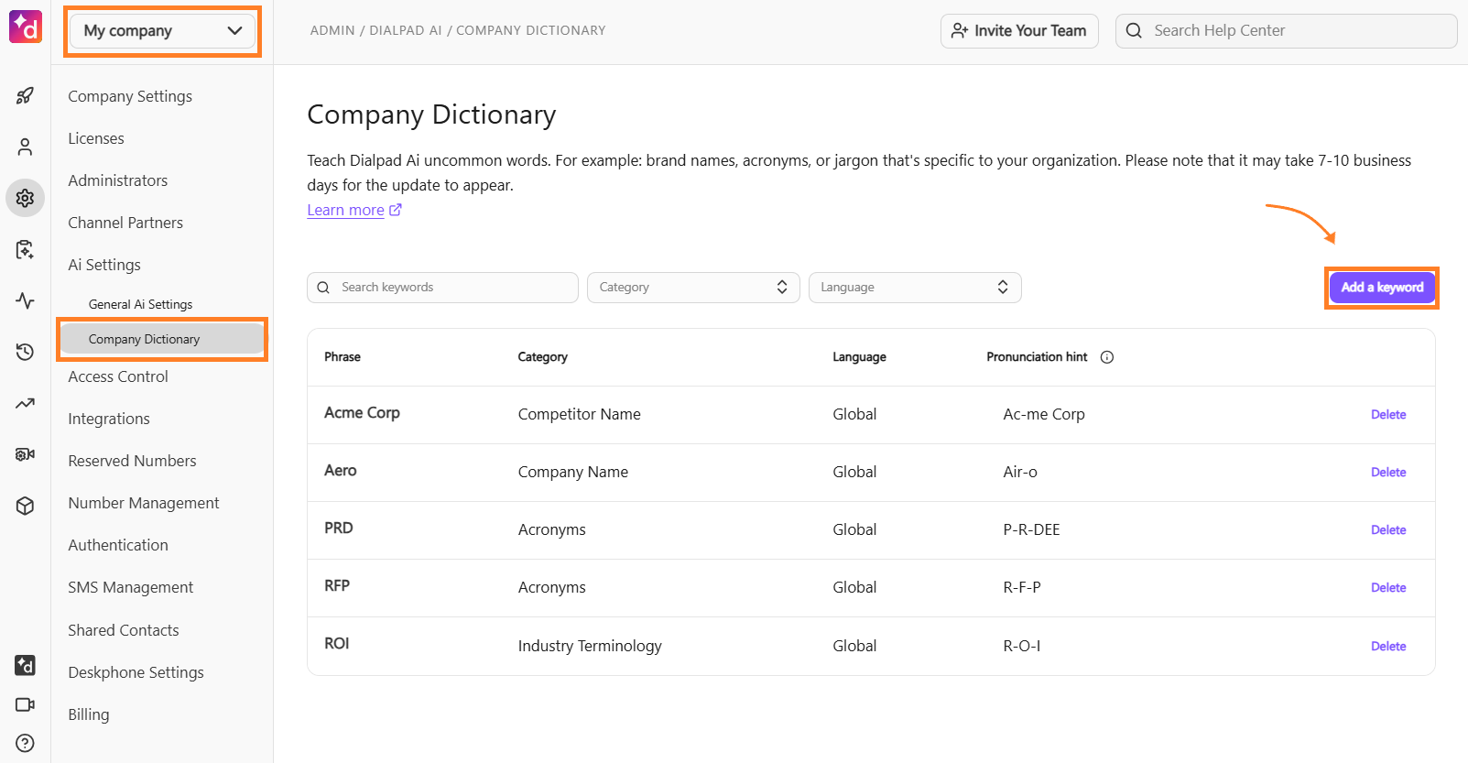Open Number Management page

pos(144,503)
